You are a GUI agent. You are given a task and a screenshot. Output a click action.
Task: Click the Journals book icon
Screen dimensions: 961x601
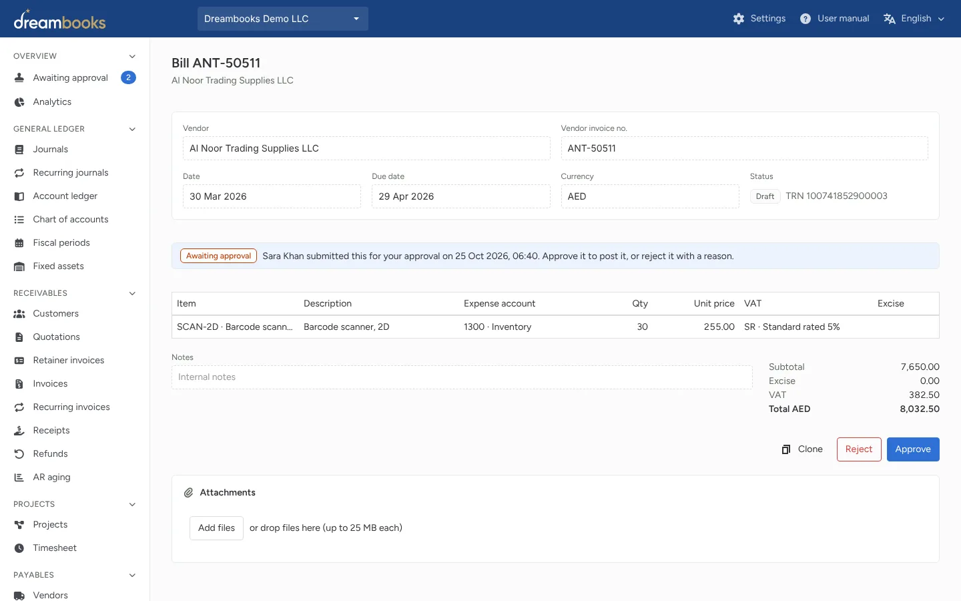(x=19, y=150)
